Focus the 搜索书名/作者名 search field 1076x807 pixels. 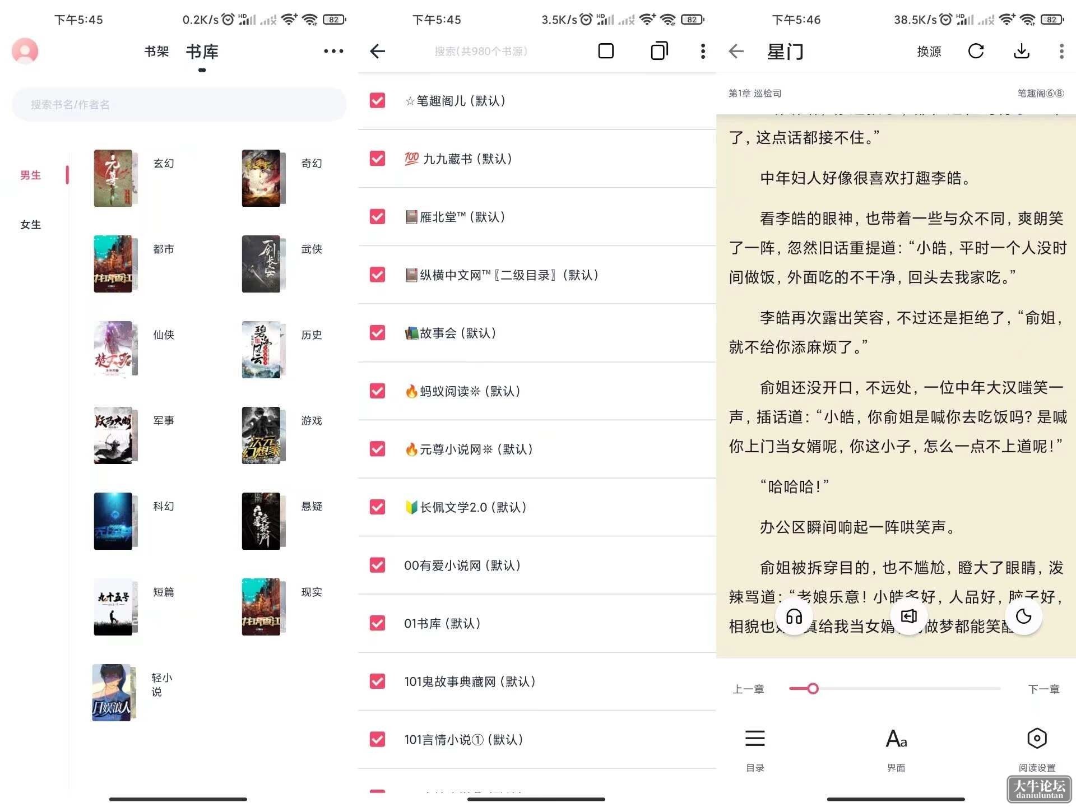point(179,105)
